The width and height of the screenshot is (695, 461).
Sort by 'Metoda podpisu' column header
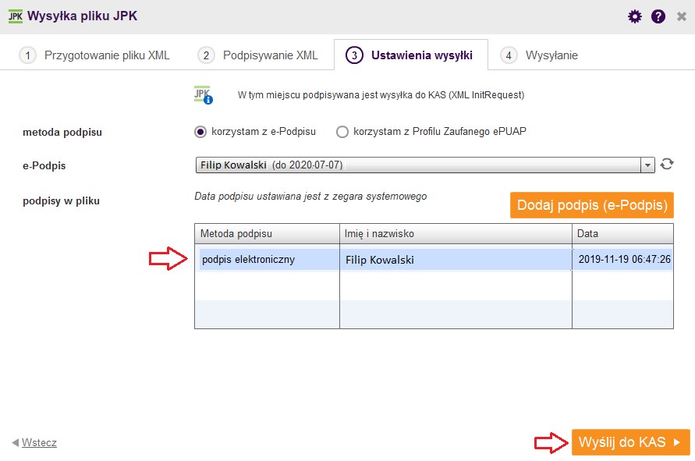point(267,233)
